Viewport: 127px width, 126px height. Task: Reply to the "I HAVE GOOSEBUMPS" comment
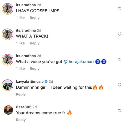click(x=35, y=18)
